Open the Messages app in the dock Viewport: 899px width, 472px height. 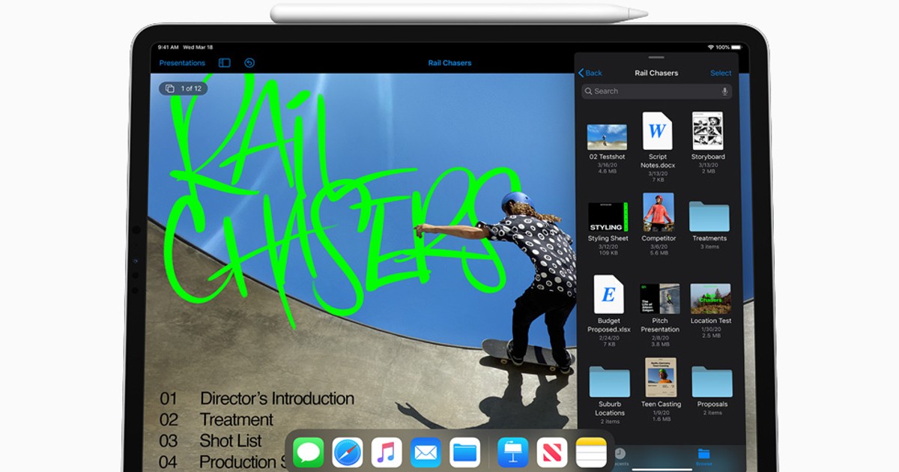point(309,453)
